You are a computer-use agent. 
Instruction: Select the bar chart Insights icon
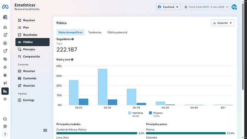click(5, 91)
